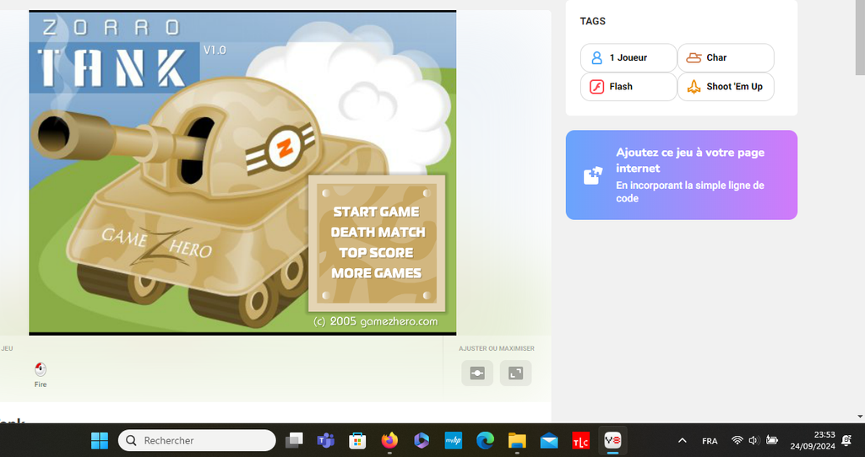Show hidden system tray icons
The height and width of the screenshot is (457, 865).
[683, 440]
